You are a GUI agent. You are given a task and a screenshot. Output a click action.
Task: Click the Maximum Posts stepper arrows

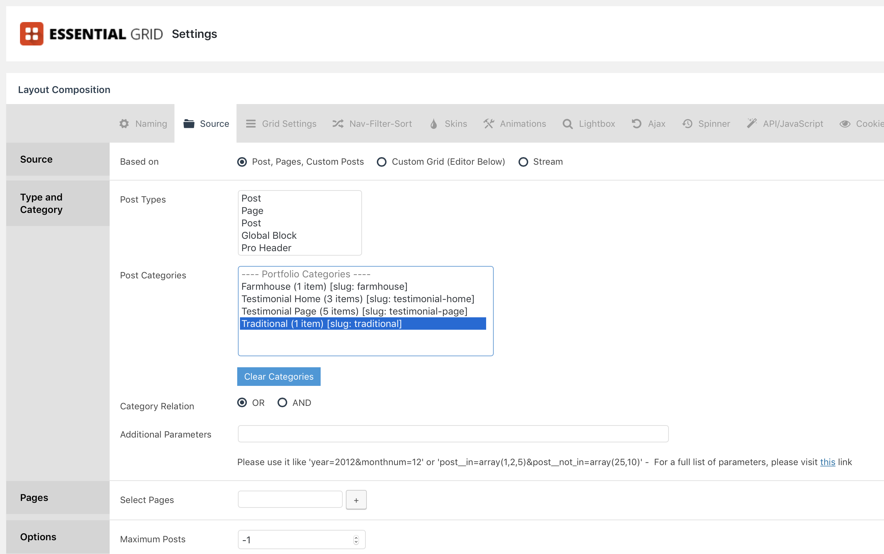(x=356, y=540)
